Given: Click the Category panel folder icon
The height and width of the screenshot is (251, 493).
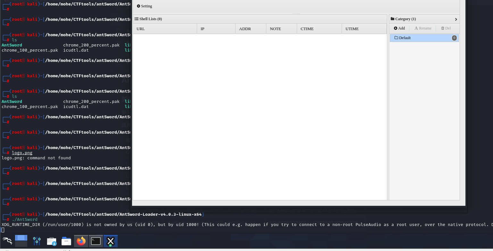Looking at the screenshot, I should coord(392,19).
